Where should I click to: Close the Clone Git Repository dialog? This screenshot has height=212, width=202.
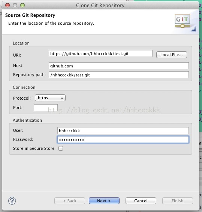click(7, 5)
